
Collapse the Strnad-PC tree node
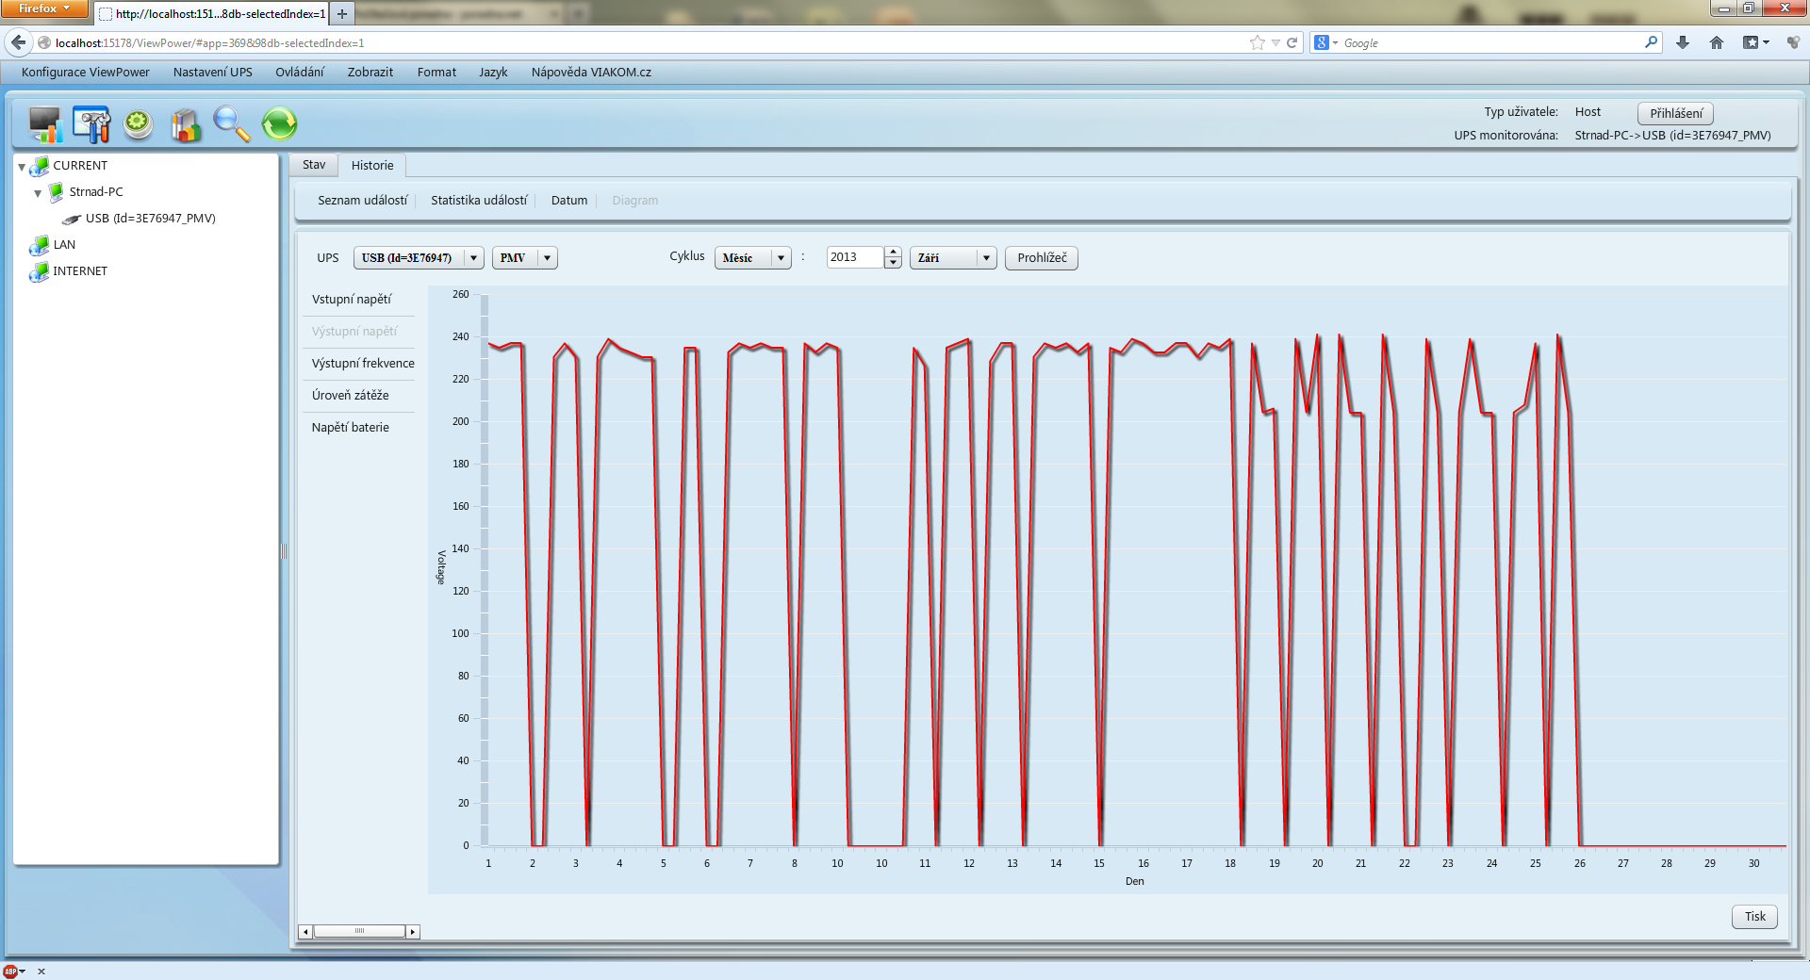pos(38,193)
